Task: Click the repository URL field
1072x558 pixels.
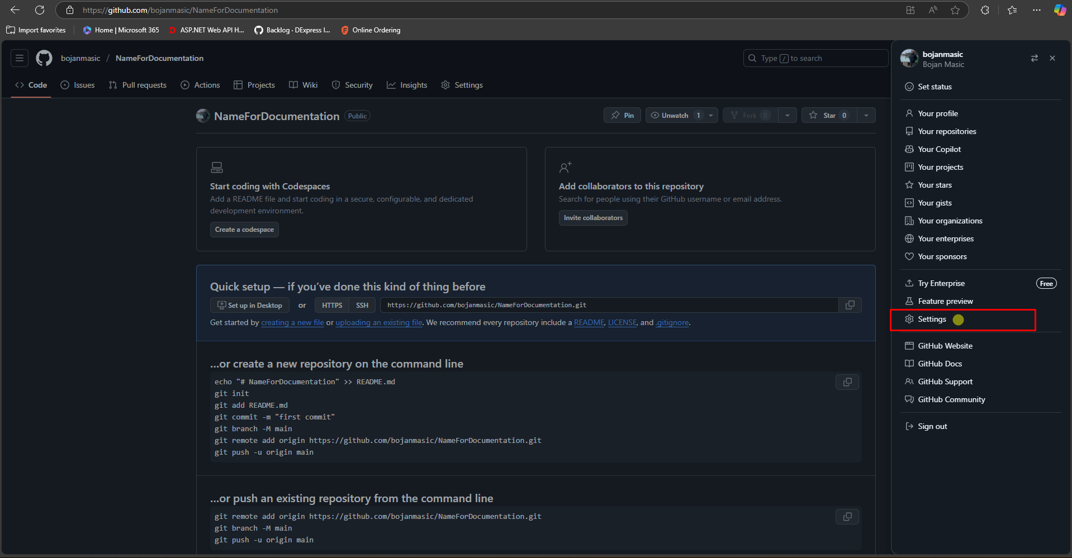Action: point(609,305)
